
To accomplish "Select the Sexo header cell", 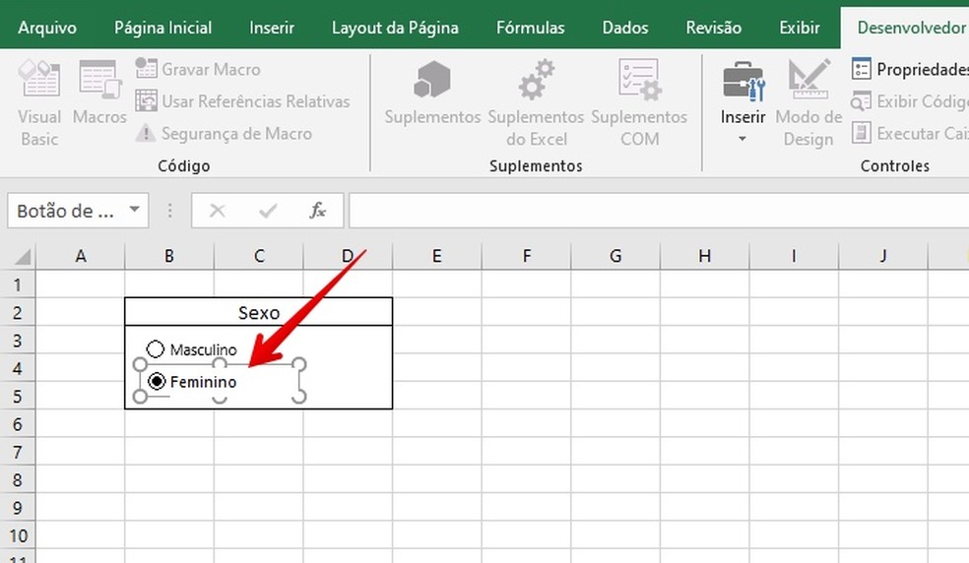I will (x=258, y=312).
